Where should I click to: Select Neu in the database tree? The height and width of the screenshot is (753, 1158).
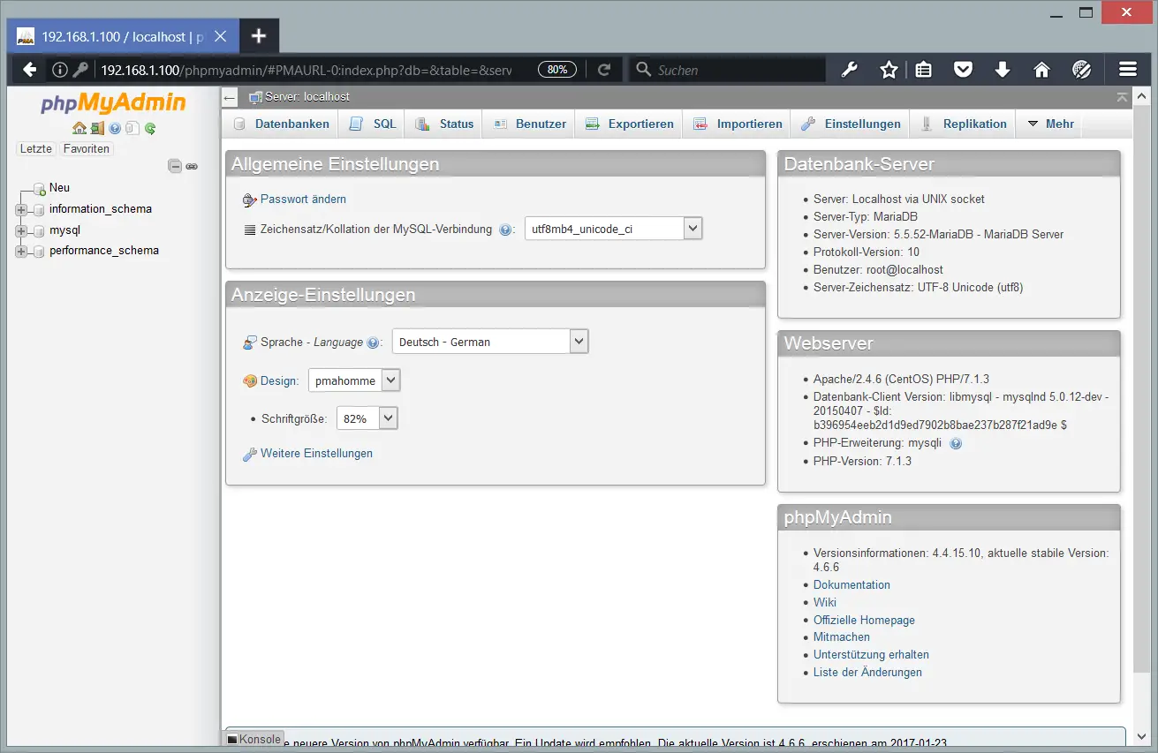[59, 188]
